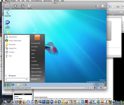The image size is (124, 105).
Task: Click the network arrows icon in VMware status bar
Action: pyautogui.click(x=99, y=88)
